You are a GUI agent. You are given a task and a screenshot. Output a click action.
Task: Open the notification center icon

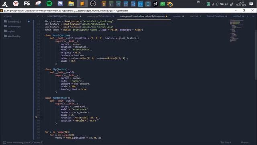(x=251, y=4)
